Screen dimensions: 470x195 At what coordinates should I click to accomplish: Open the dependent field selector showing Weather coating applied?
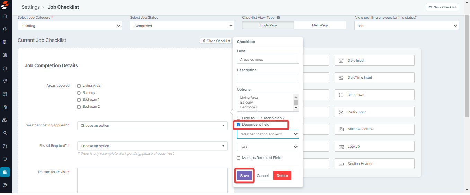268,134
